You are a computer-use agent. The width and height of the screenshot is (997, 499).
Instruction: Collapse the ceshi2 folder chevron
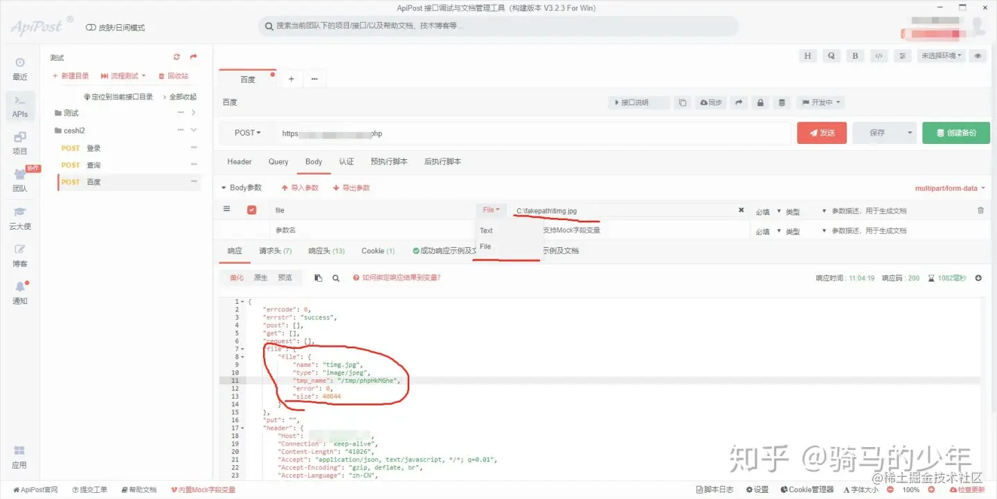click(193, 130)
